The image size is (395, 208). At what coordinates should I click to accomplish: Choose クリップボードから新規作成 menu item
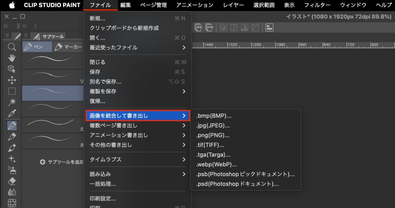[x=138, y=28]
